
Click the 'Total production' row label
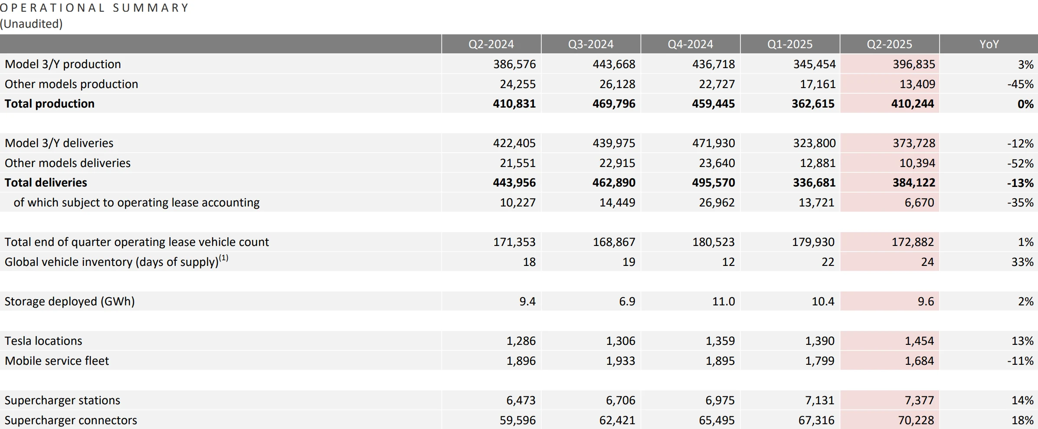(49, 104)
